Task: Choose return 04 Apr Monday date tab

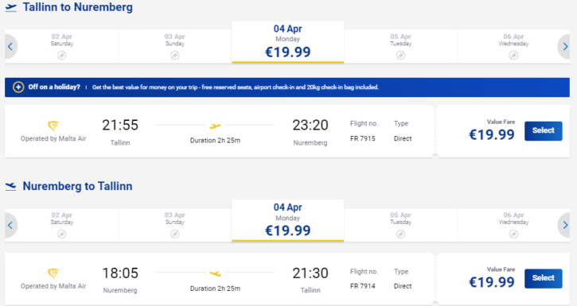Action: (288, 221)
